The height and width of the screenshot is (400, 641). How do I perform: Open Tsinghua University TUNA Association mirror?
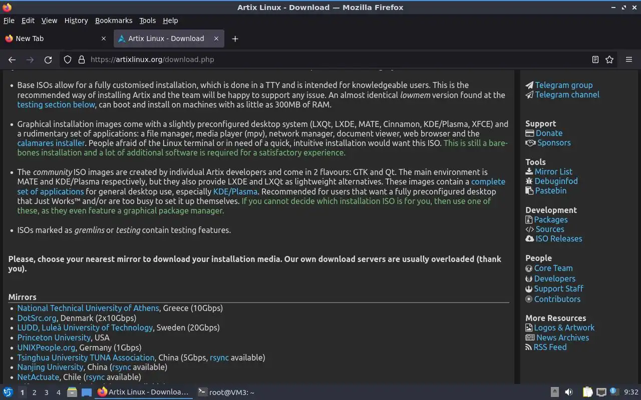(x=86, y=357)
